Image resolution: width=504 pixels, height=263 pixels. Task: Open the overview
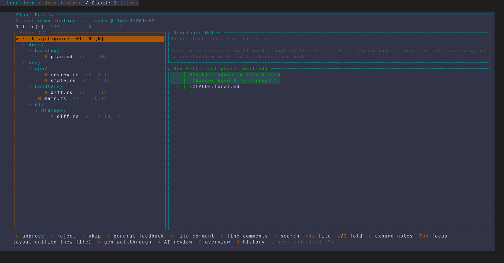point(214,242)
